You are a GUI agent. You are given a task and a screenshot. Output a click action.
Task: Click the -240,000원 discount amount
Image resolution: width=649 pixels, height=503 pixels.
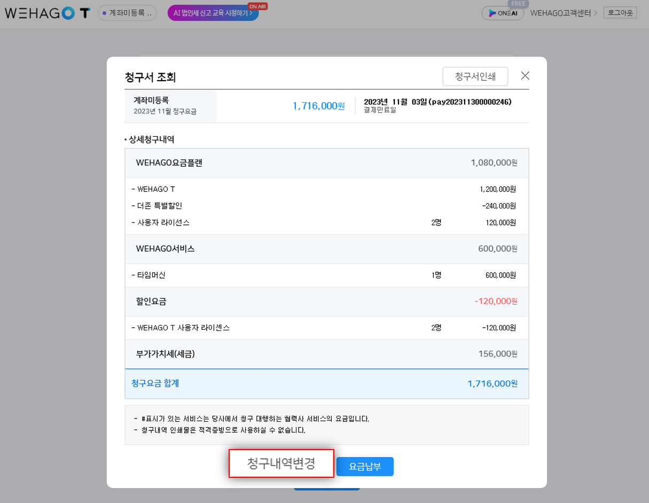click(x=499, y=206)
